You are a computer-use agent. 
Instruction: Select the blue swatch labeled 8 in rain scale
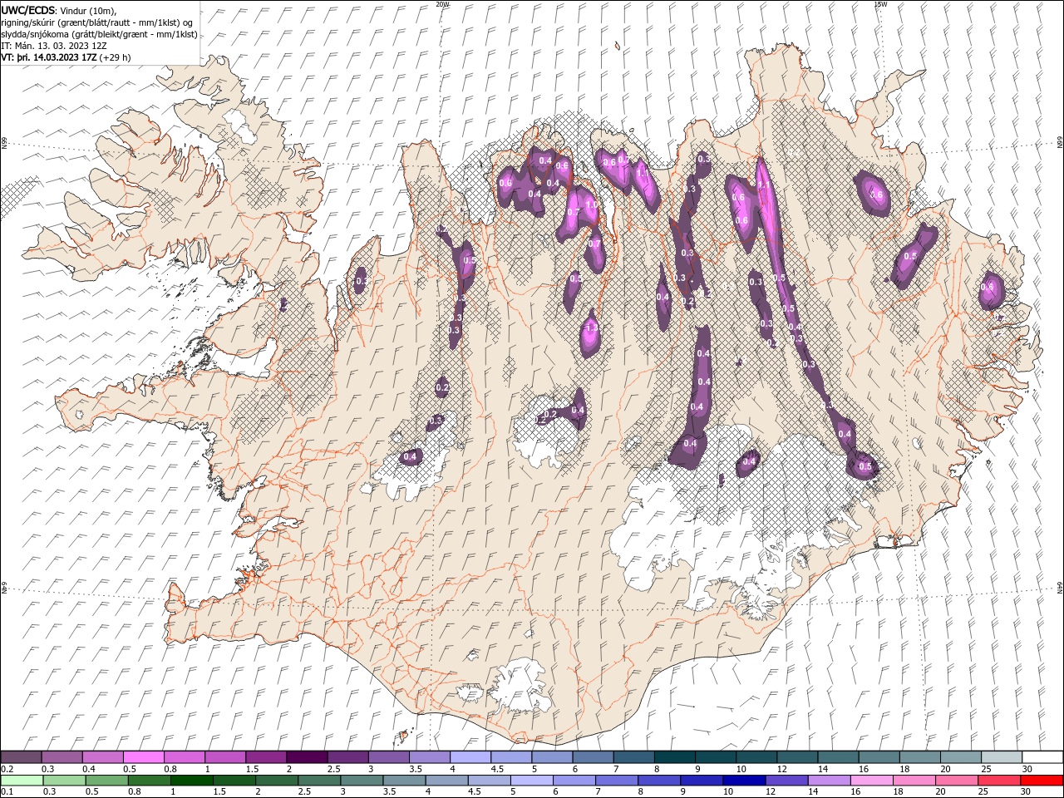(x=658, y=781)
